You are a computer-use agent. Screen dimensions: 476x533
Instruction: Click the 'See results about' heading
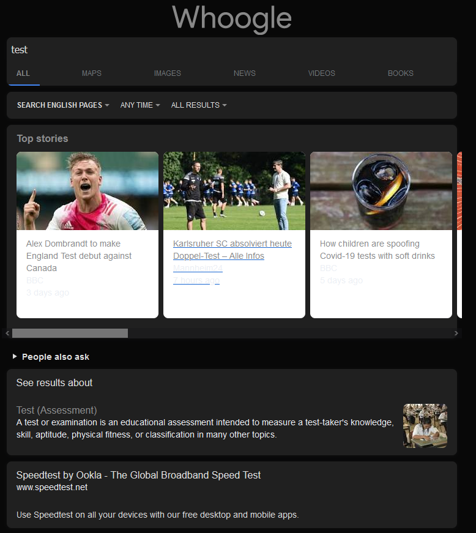pyautogui.click(x=54, y=382)
